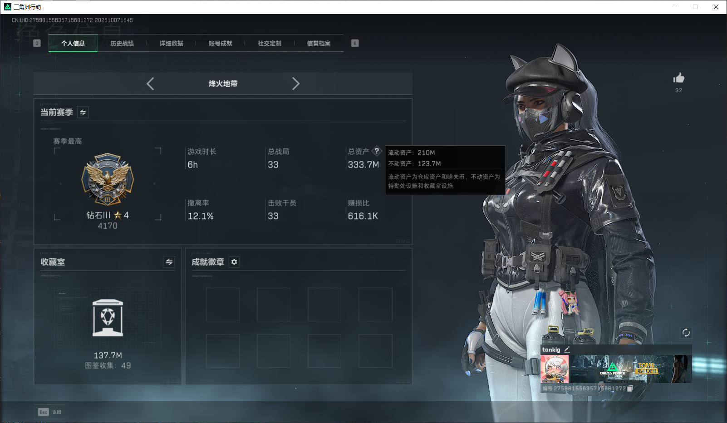Click the player avatar thumbnail

[x=555, y=369]
